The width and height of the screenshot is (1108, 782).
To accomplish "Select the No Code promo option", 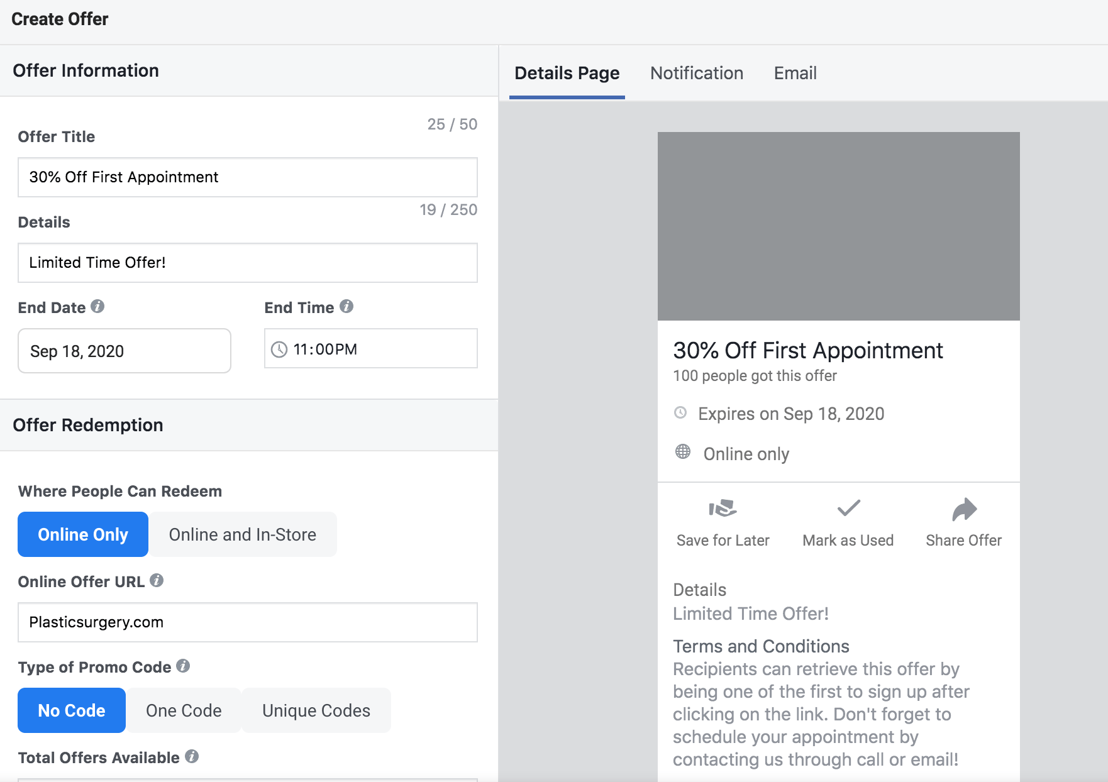I will tap(72, 710).
